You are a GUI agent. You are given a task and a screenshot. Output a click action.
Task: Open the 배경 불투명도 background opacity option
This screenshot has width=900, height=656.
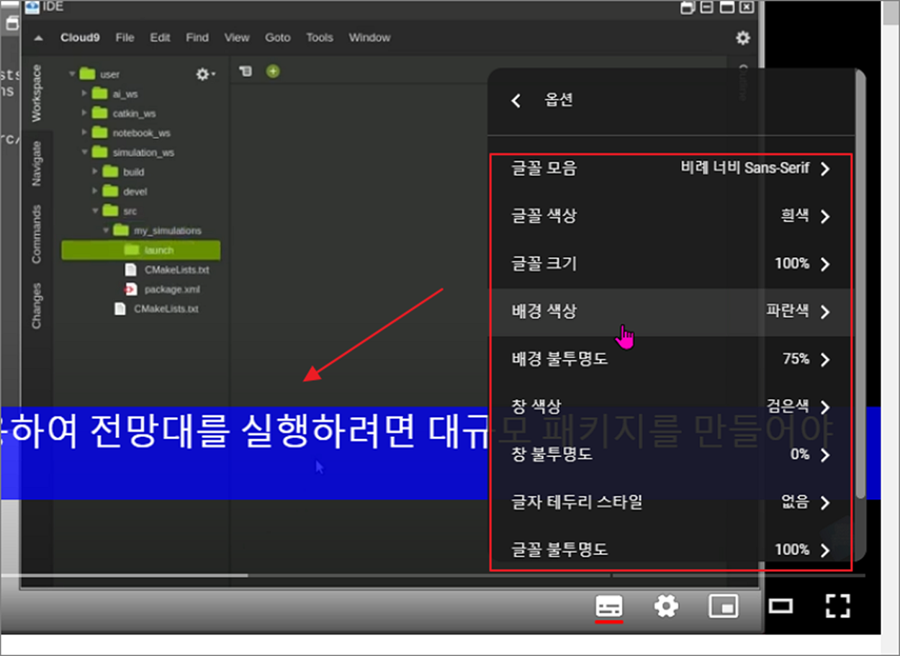click(x=670, y=359)
